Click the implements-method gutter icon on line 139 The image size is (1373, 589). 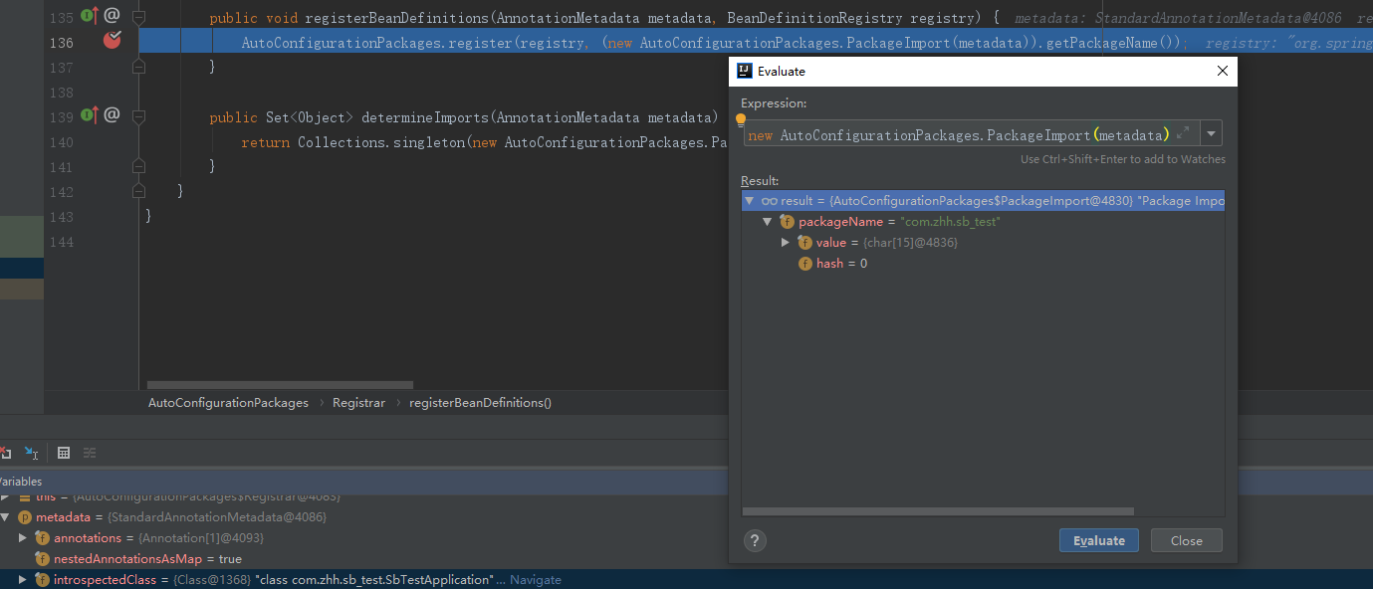point(89,115)
